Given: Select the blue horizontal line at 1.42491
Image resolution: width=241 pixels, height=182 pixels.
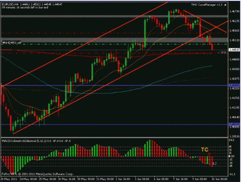Looking at the screenshot, I should (114, 85).
